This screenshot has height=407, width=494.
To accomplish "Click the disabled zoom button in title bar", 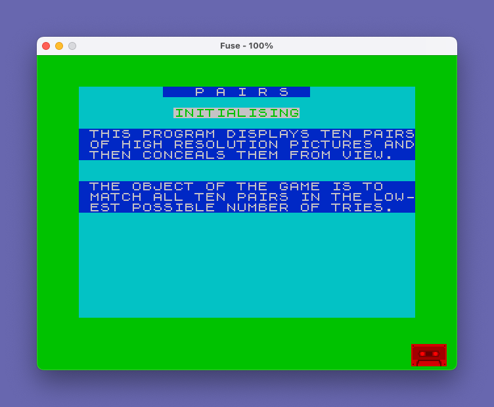I will click(72, 46).
